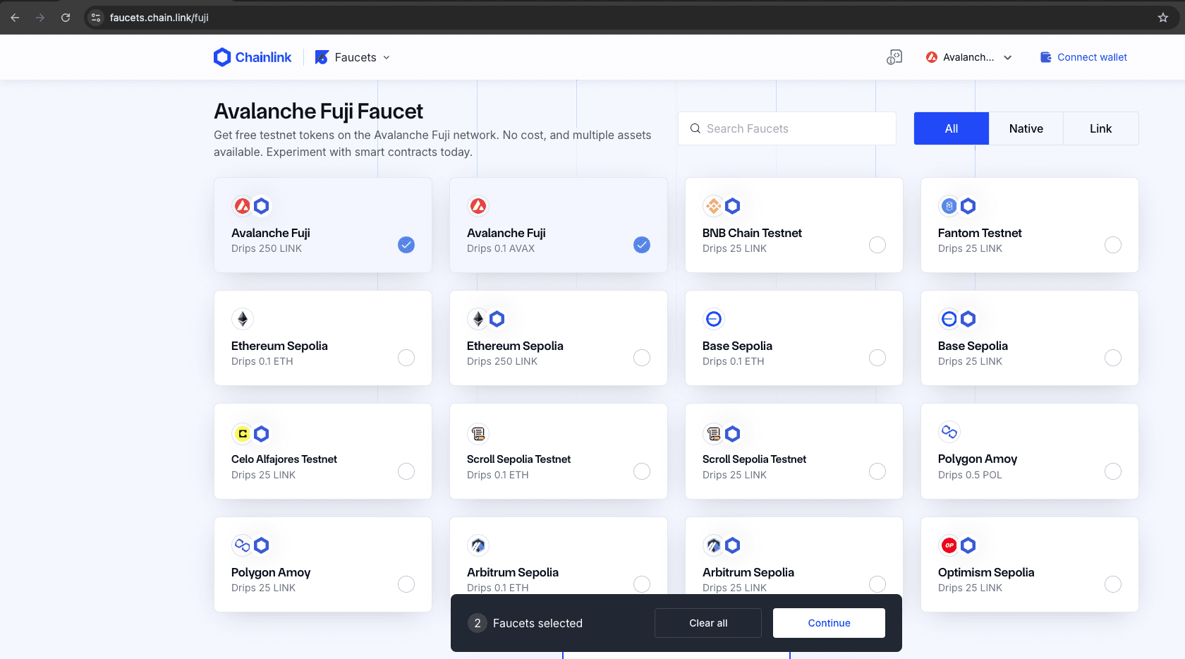Image resolution: width=1185 pixels, height=659 pixels.
Task: Click the token icon left of network selector
Action: [x=894, y=57]
